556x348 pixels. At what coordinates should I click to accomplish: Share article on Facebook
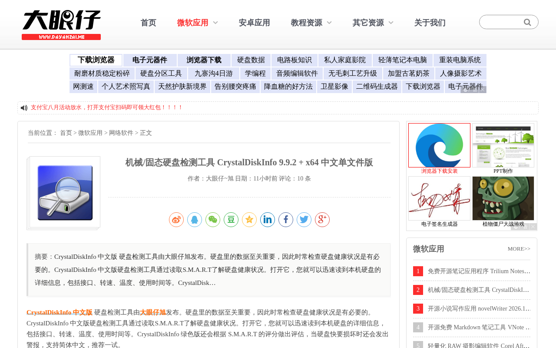click(286, 220)
